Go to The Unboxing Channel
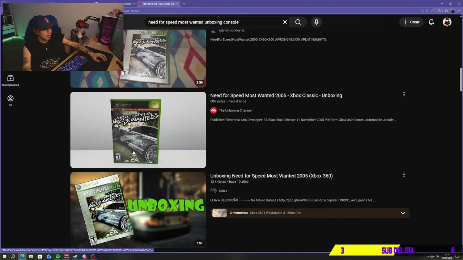463x260 pixels. click(x=235, y=110)
